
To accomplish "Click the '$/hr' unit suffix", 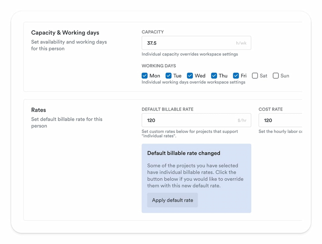I will tap(242, 120).
